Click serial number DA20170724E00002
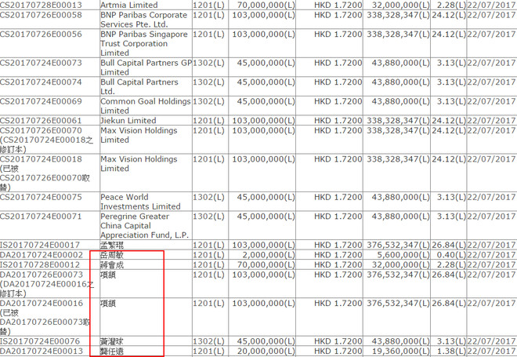 click(42, 255)
